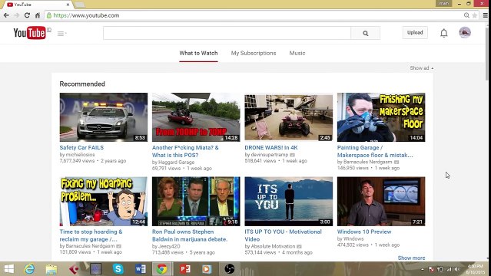Click the volume icon in system tray
This screenshot has width=491, height=276.
click(457, 269)
